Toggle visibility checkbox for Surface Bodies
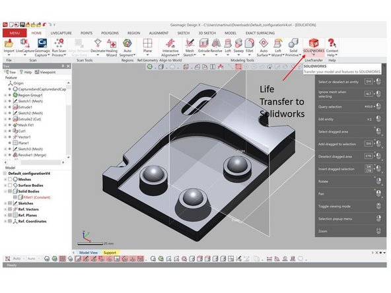This screenshot has height=293, width=391. 10,185
